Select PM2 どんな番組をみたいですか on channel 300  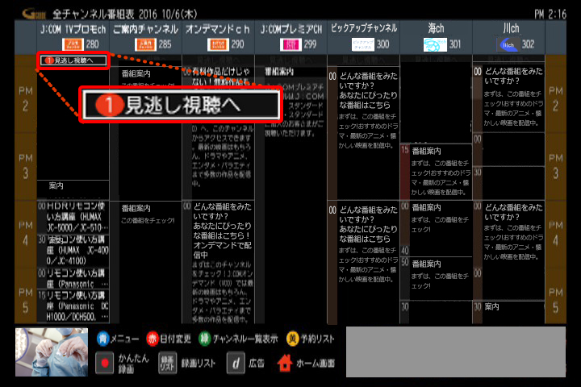pos(363,133)
